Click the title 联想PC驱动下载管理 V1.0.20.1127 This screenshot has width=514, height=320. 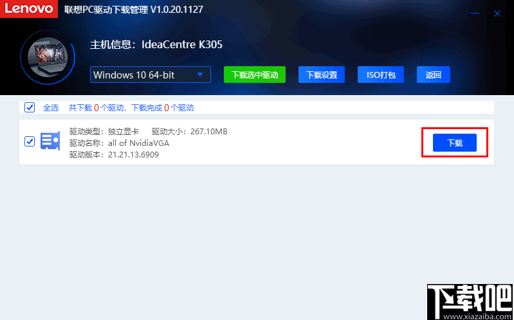134,10
